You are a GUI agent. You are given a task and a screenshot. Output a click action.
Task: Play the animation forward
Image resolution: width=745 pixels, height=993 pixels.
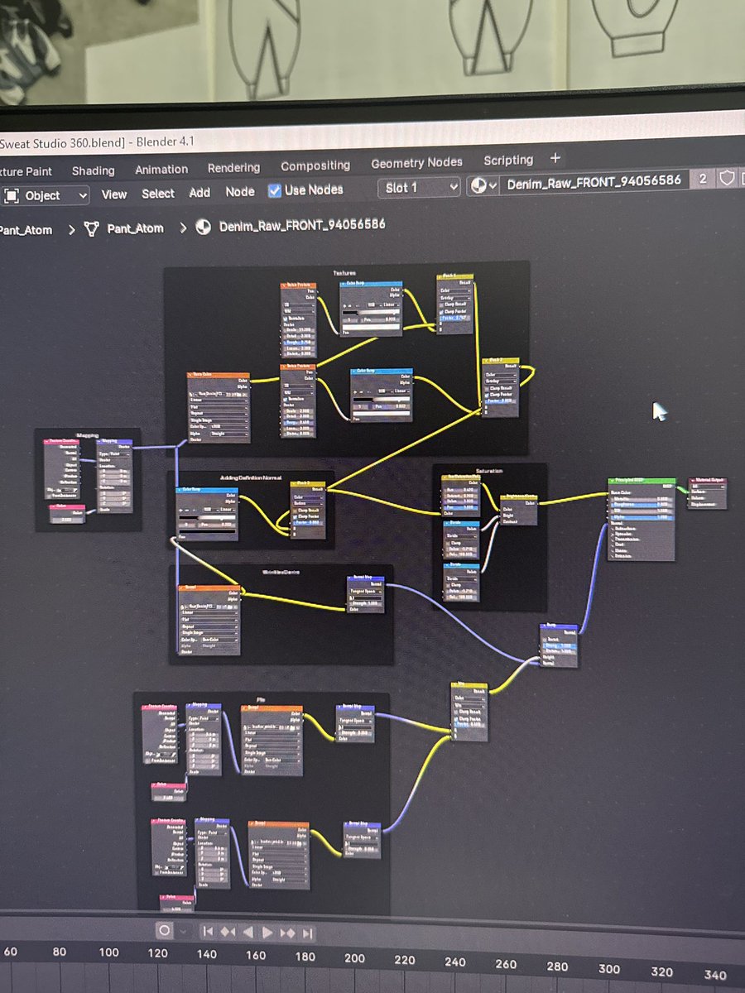click(x=267, y=933)
